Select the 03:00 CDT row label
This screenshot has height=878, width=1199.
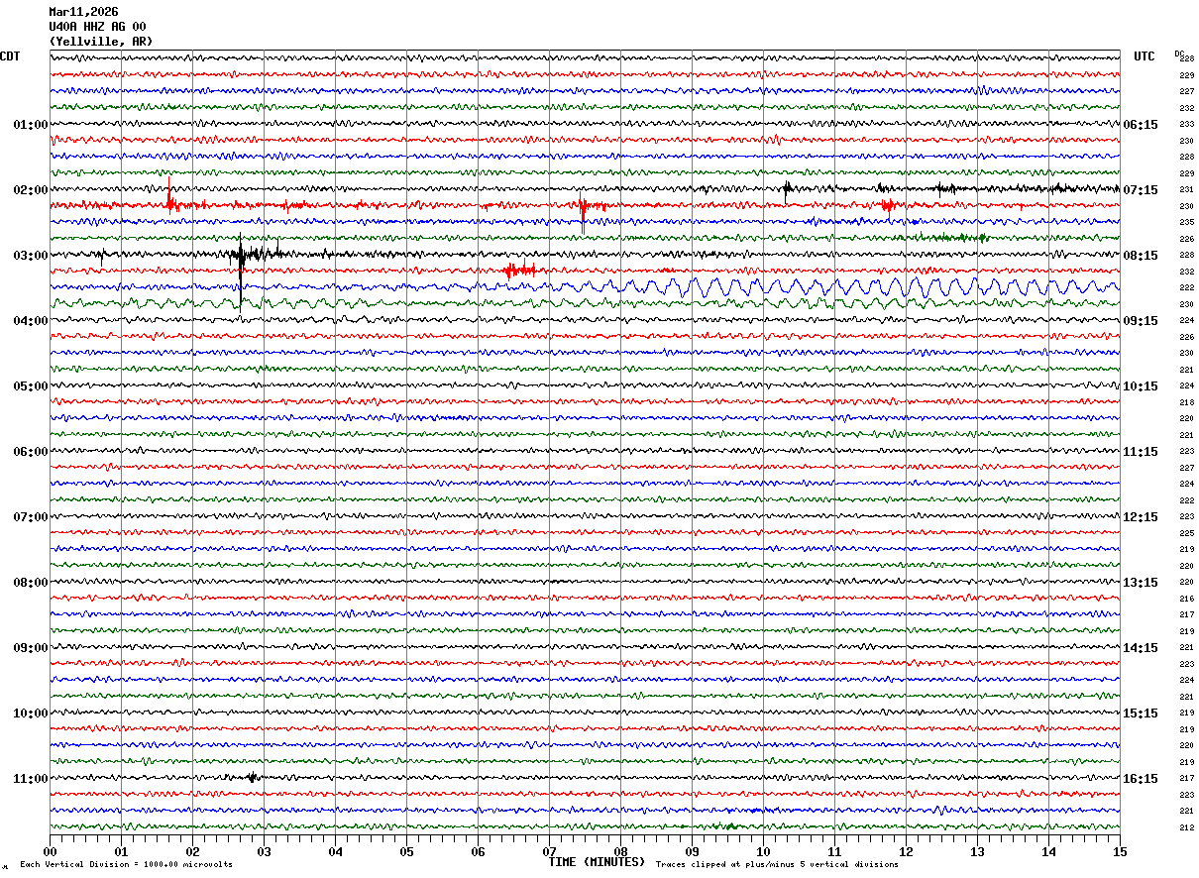(30, 256)
